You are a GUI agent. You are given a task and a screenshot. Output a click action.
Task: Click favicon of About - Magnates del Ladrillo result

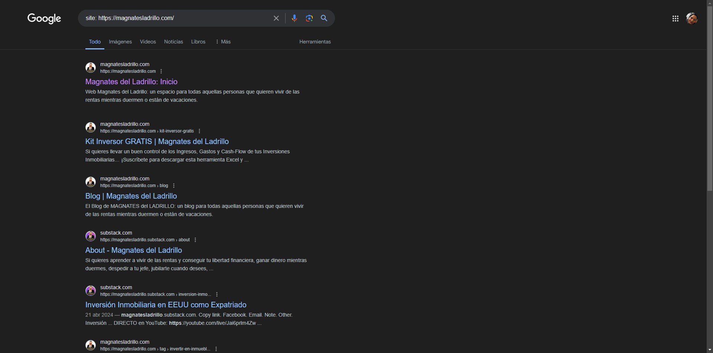click(91, 236)
